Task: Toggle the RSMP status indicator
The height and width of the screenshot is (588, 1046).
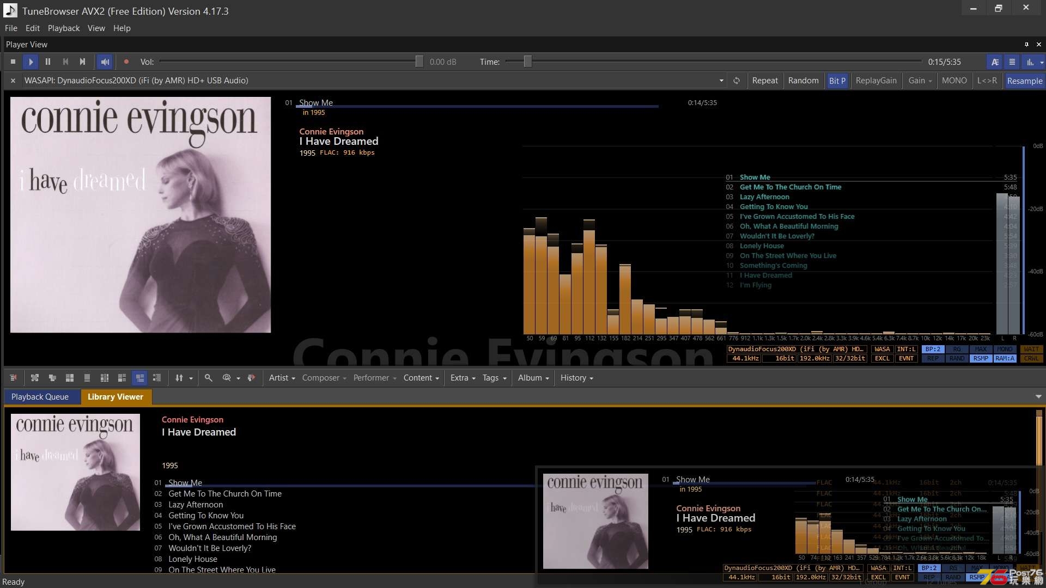Action: [981, 358]
